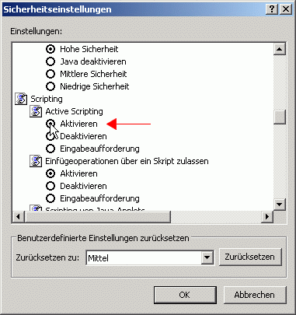Select Deaktivieren under Einfügeoperationen über ein Skript
Screen dimensions: 296x315
[50, 186]
